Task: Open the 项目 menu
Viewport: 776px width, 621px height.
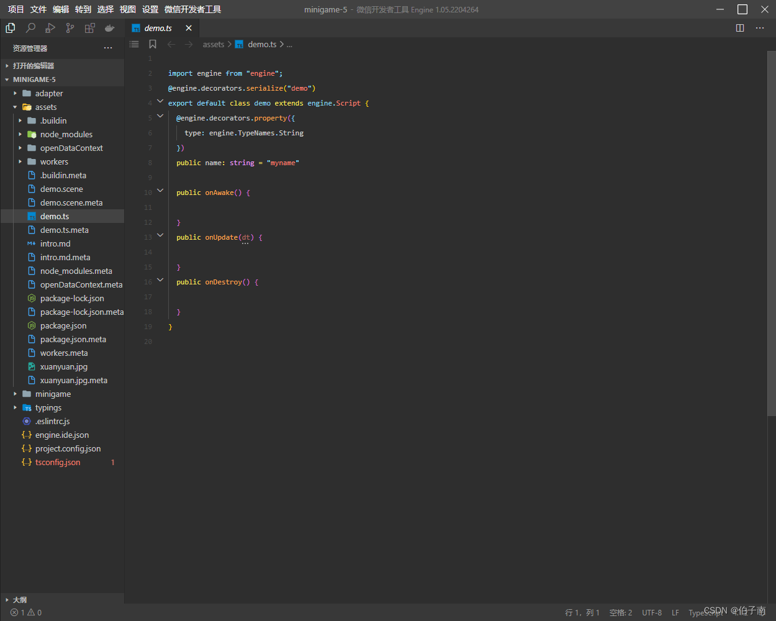Action: [16, 9]
